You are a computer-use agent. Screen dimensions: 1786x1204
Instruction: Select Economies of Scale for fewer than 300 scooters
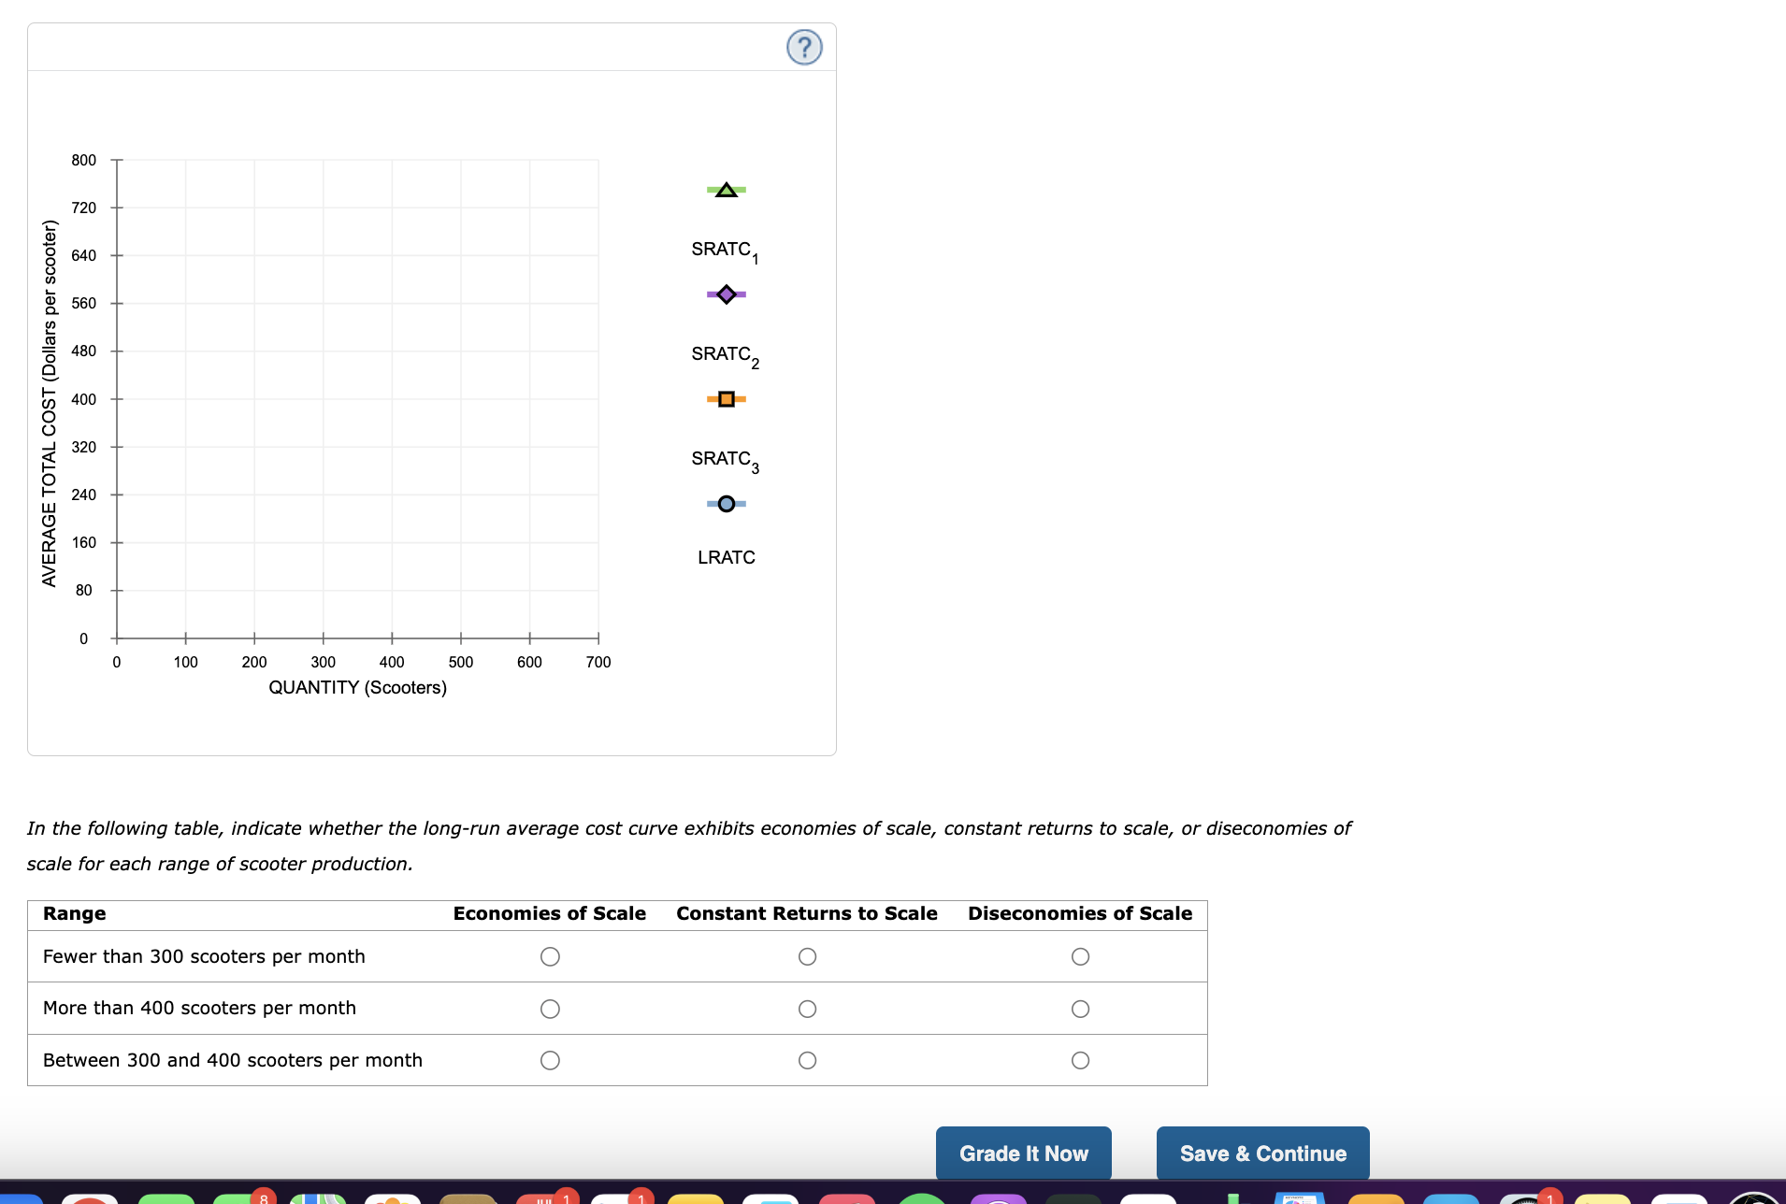[x=552, y=956]
